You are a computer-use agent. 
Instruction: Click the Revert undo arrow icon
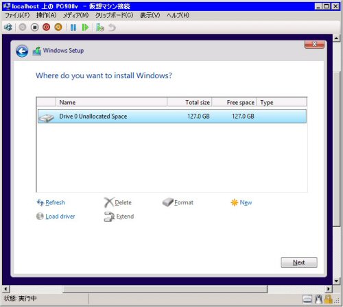(112, 27)
